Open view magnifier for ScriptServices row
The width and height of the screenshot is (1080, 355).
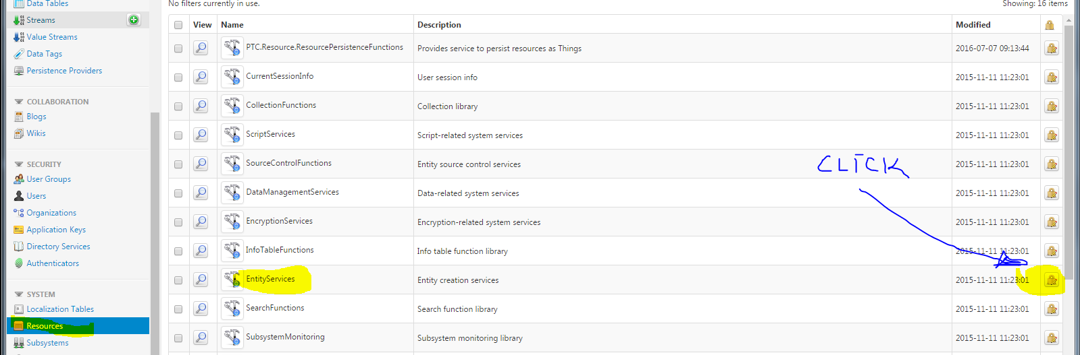coord(201,135)
